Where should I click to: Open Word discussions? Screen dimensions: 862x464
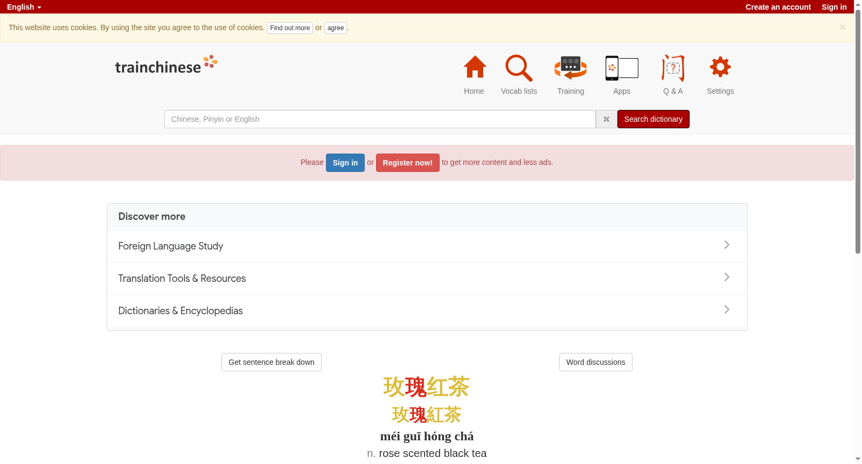pyautogui.click(x=596, y=362)
